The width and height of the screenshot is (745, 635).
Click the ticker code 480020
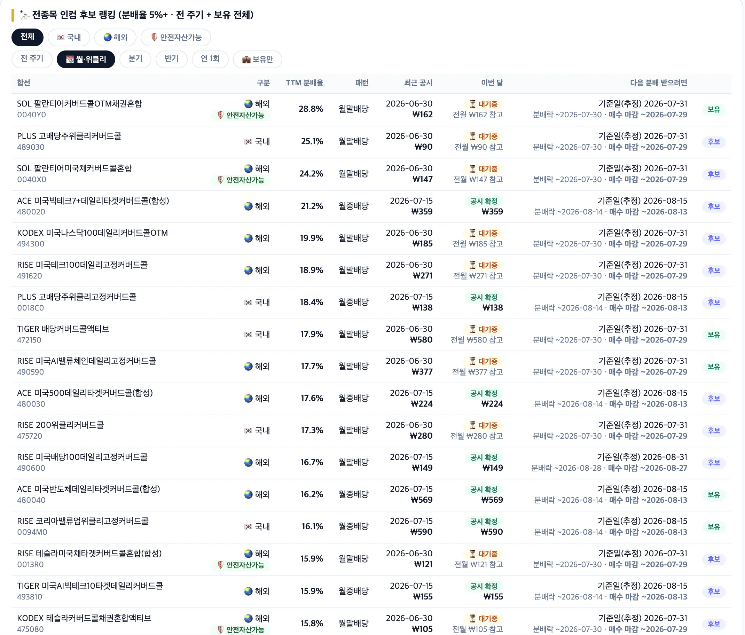[31, 212]
